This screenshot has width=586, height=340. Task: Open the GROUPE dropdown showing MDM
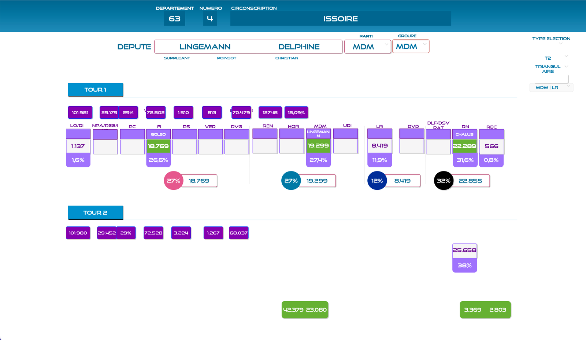tap(411, 47)
